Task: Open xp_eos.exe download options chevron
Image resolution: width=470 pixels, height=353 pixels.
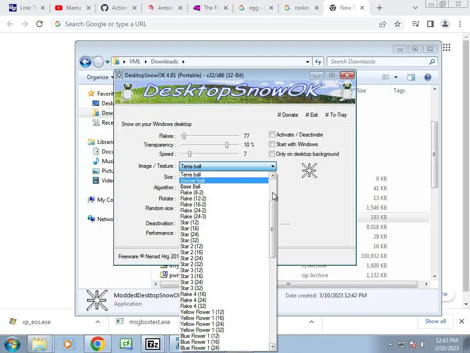Action: pos(98,322)
